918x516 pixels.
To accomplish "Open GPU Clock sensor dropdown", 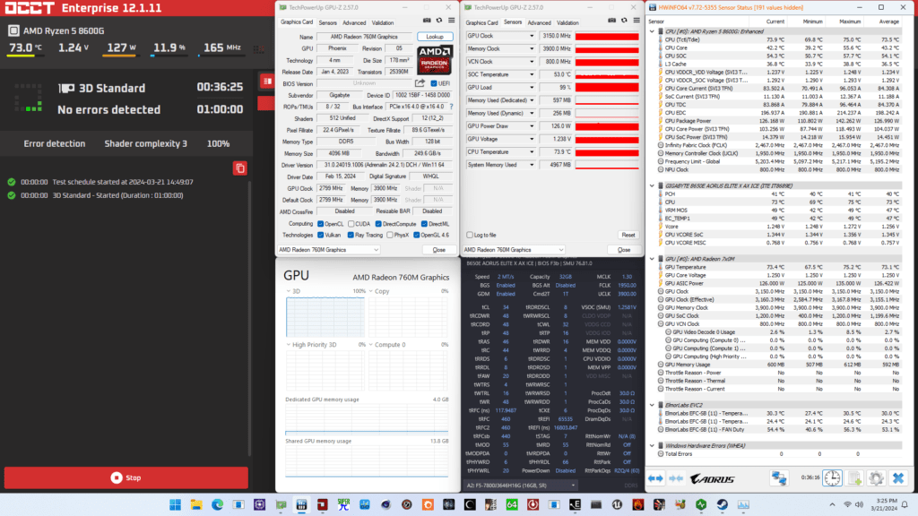I will click(x=532, y=36).
